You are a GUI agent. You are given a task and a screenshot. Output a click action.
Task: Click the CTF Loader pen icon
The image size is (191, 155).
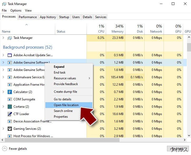9,114
